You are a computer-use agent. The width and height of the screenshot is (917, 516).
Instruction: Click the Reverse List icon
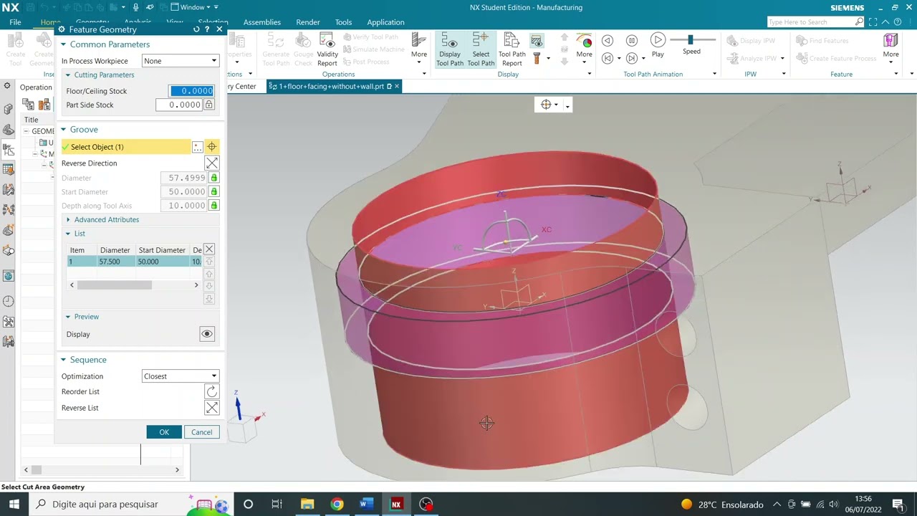(x=211, y=408)
